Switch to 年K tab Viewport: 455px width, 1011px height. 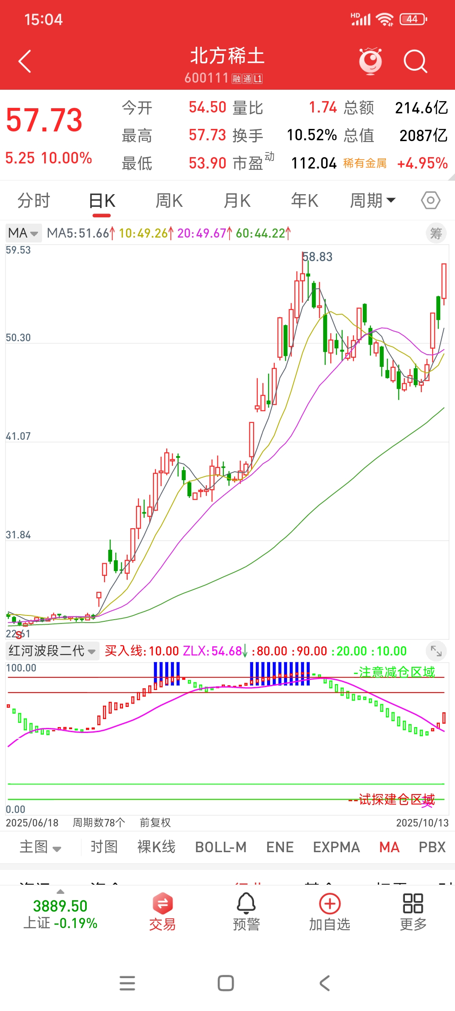pos(305,201)
